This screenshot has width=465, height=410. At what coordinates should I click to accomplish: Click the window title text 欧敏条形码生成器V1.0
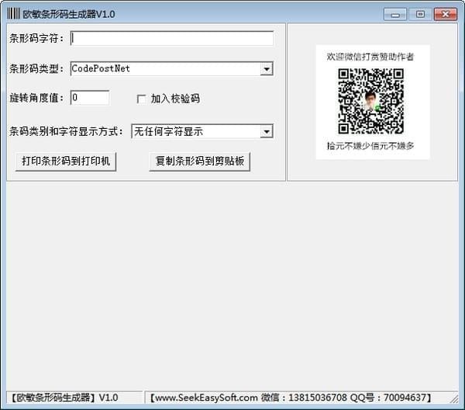click(71, 13)
